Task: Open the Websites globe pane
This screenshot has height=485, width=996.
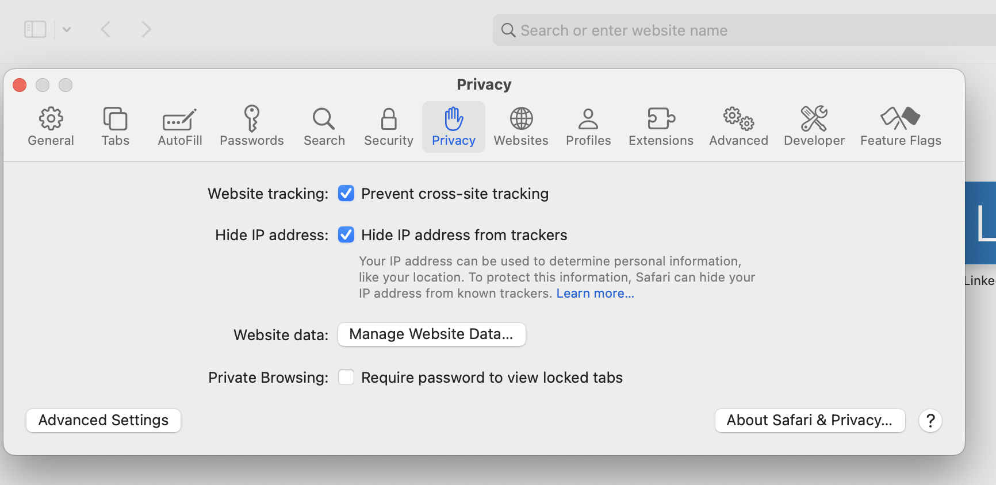Action: pos(521,127)
